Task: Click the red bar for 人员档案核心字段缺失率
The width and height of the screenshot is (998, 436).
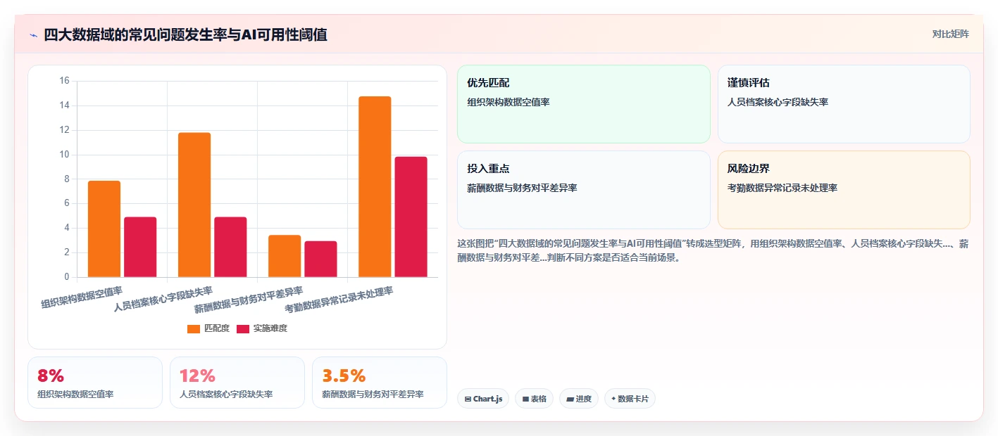Action: point(230,247)
